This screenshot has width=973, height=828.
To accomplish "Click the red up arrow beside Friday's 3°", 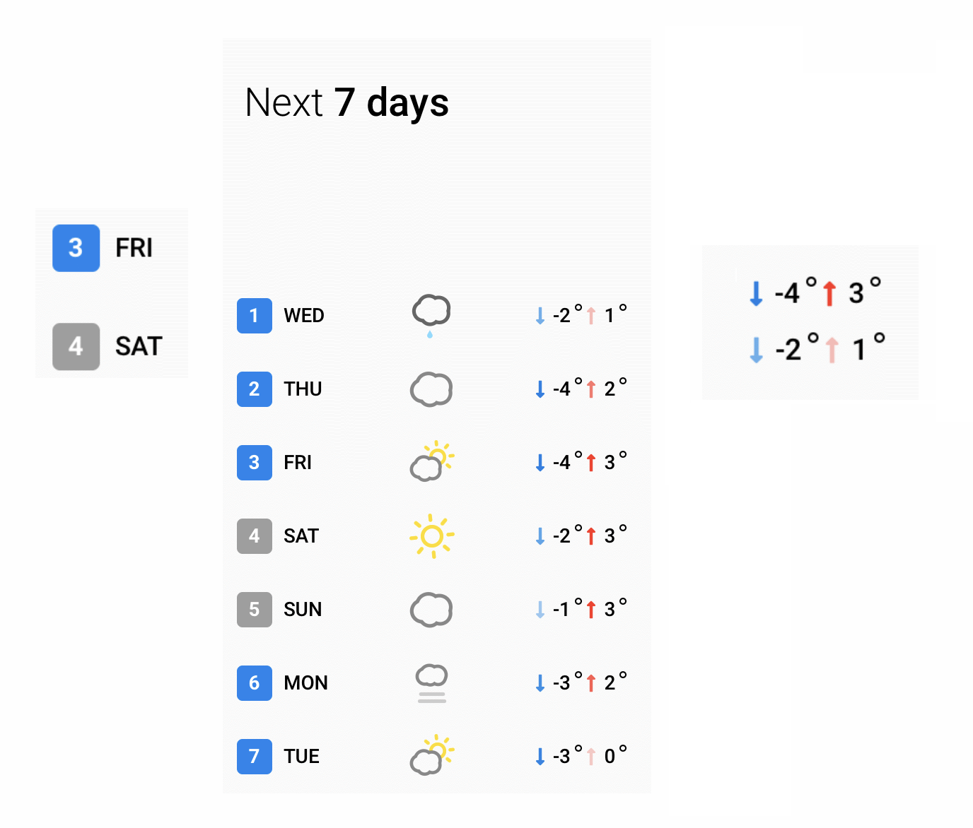I will (x=591, y=461).
